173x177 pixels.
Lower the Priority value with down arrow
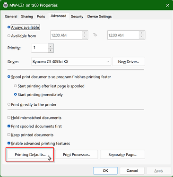click(x=51, y=50)
